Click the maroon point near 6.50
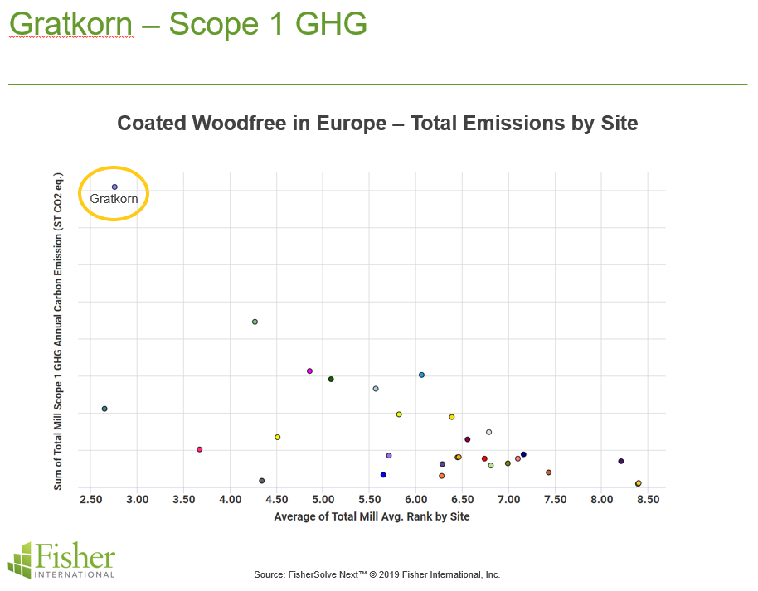Screen dimensions: 758x591 pyautogui.click(x=468, y=439)
